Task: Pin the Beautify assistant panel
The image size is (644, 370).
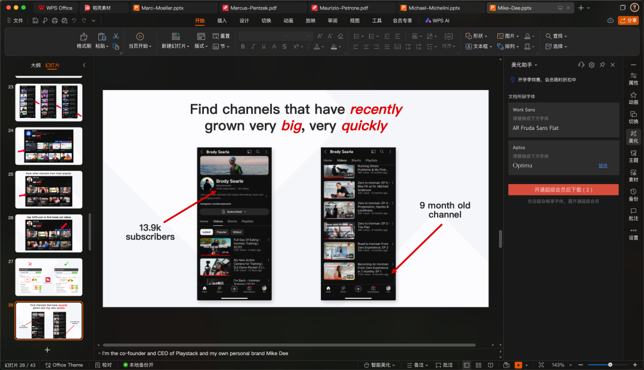Action: point(602,65)
